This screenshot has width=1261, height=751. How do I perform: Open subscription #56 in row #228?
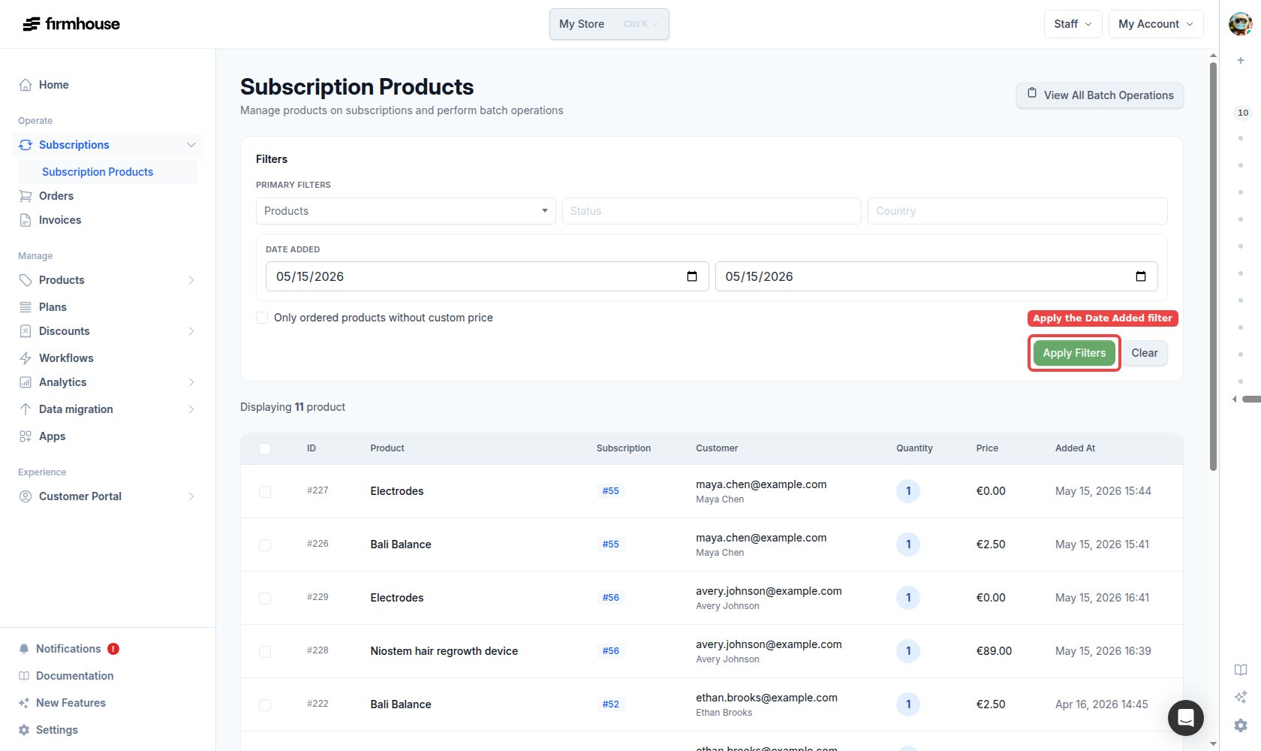[610, 651]
